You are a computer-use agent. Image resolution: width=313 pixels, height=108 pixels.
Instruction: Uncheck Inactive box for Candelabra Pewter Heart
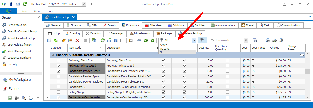pyautogui.click(x=59, y=71)
